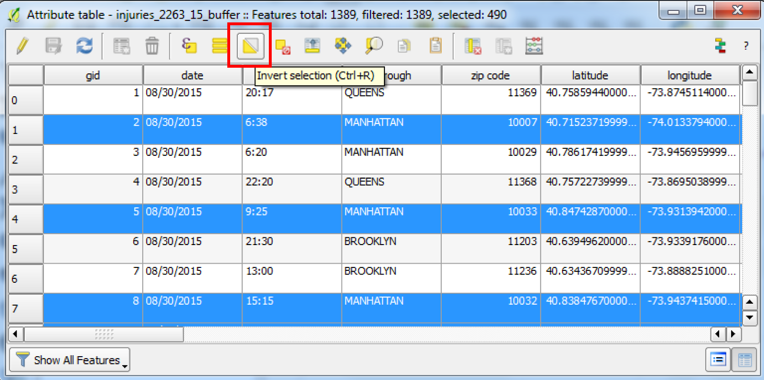
Task: Click the reload table icon
Action: [x=85, y=46]
